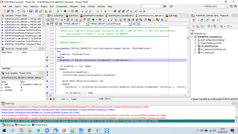Expand the Build Configurations (Debug) node

(x=195, y=40)
